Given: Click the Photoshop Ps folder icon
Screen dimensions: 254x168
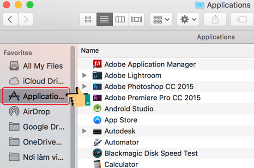Looking at the screenshot, I should coord(97,86).
